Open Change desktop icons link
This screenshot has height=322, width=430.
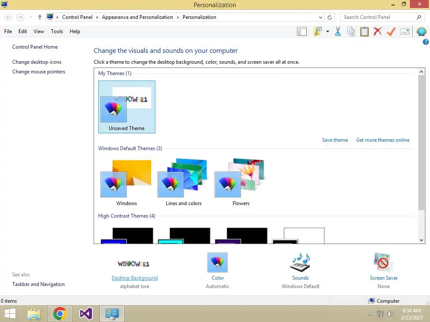point(37,62)
